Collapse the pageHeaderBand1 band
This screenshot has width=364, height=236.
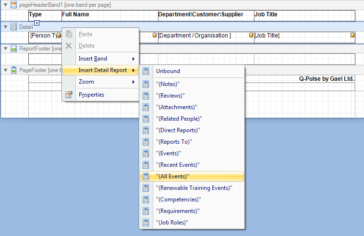tap(6, 5)
